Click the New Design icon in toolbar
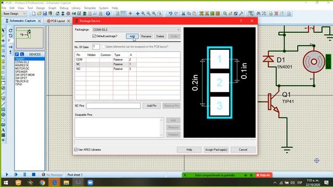The height and width of the screenshot is (187, 333). 34,14
